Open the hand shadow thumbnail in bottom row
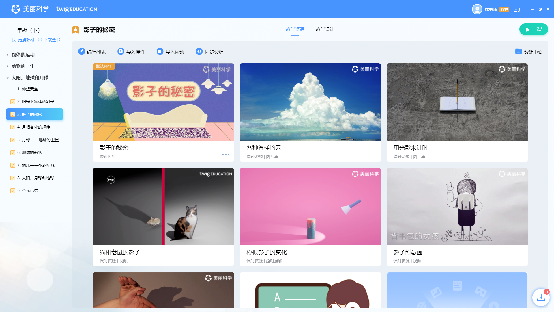 point(163,290)
